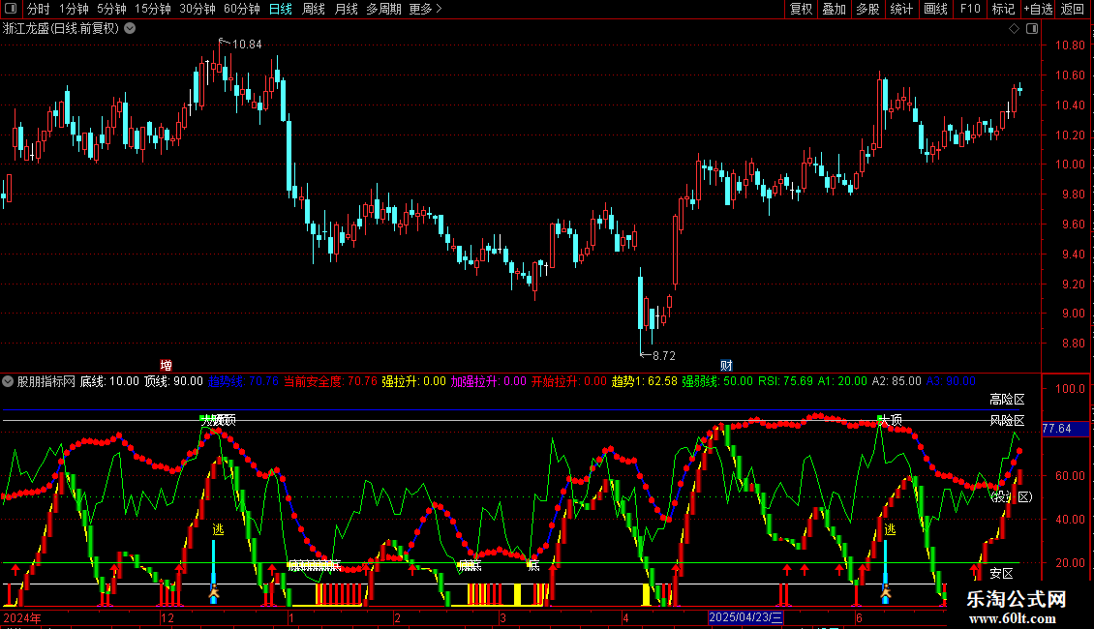Screen dimensions: 1094x629
Task: Click the RSI: 75.69 label
Action: pyautogui.click(x=785, y=381)
